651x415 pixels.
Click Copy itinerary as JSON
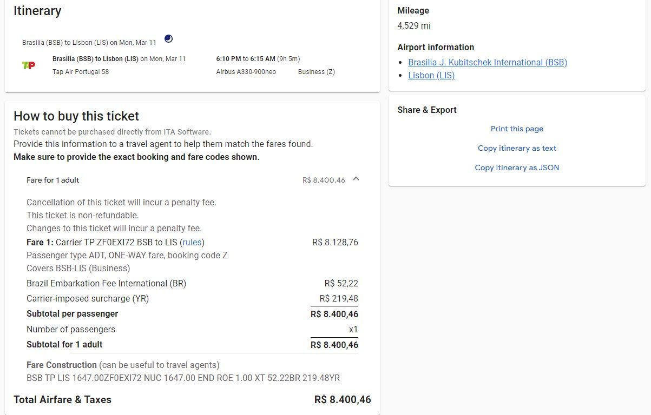point(517,168)
